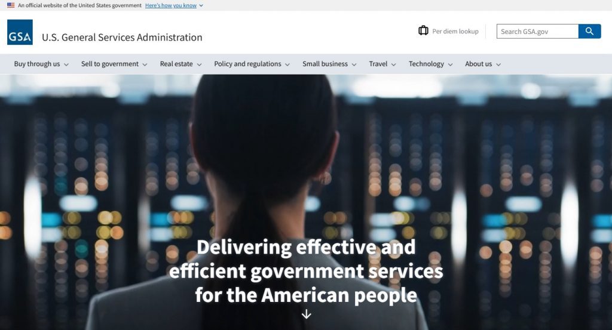612x330 pixels.
Task: Click the US flag icon in banner
Action: pyautogui.click(x=11, y=5)
